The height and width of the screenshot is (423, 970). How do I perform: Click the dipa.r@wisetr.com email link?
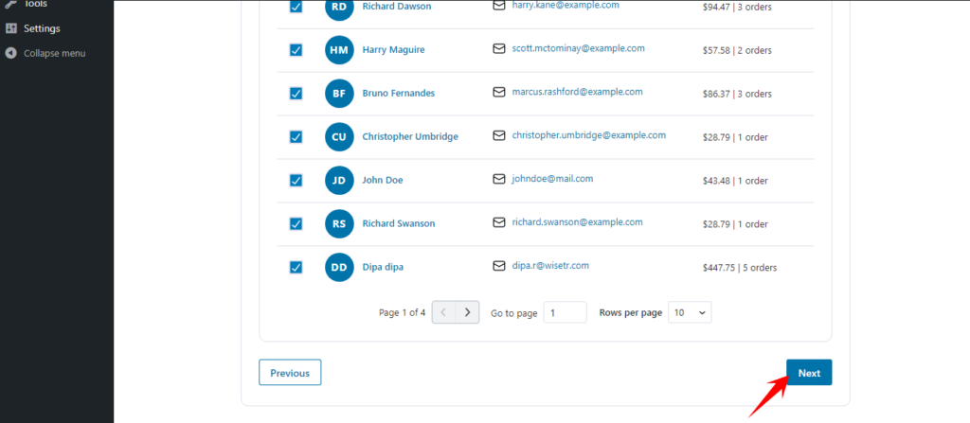pyautogui.click(x=550, y=265)
